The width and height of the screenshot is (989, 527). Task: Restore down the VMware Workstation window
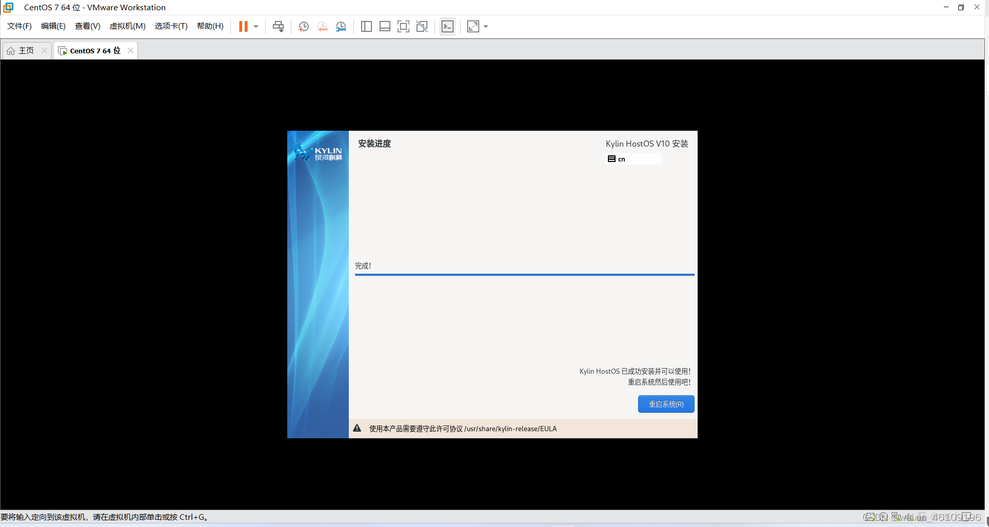tap(961, 7)
